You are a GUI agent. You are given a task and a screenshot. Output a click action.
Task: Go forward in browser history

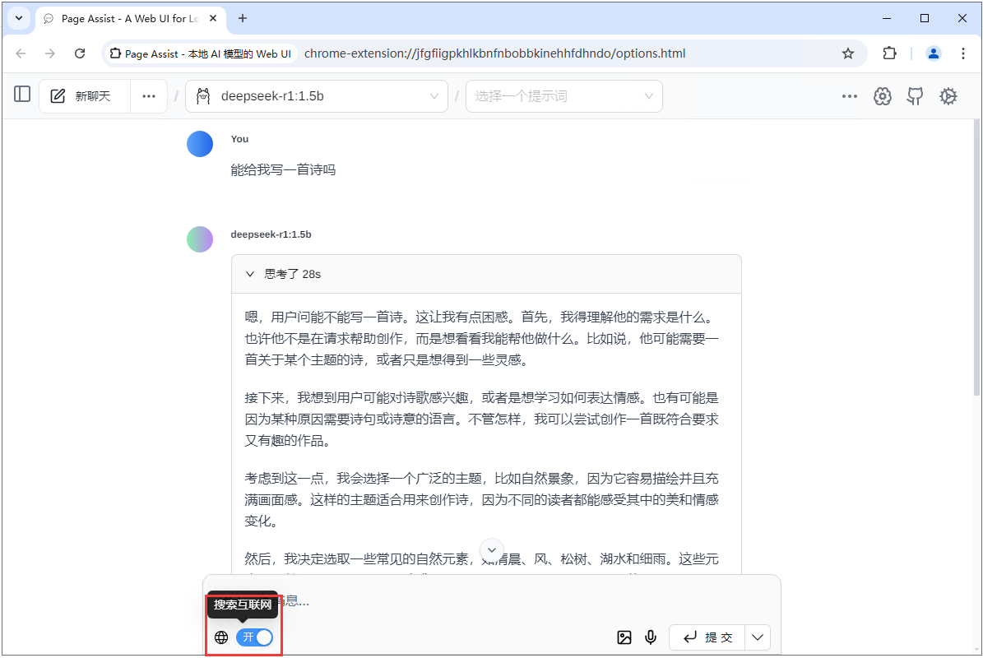click(50, 53)
